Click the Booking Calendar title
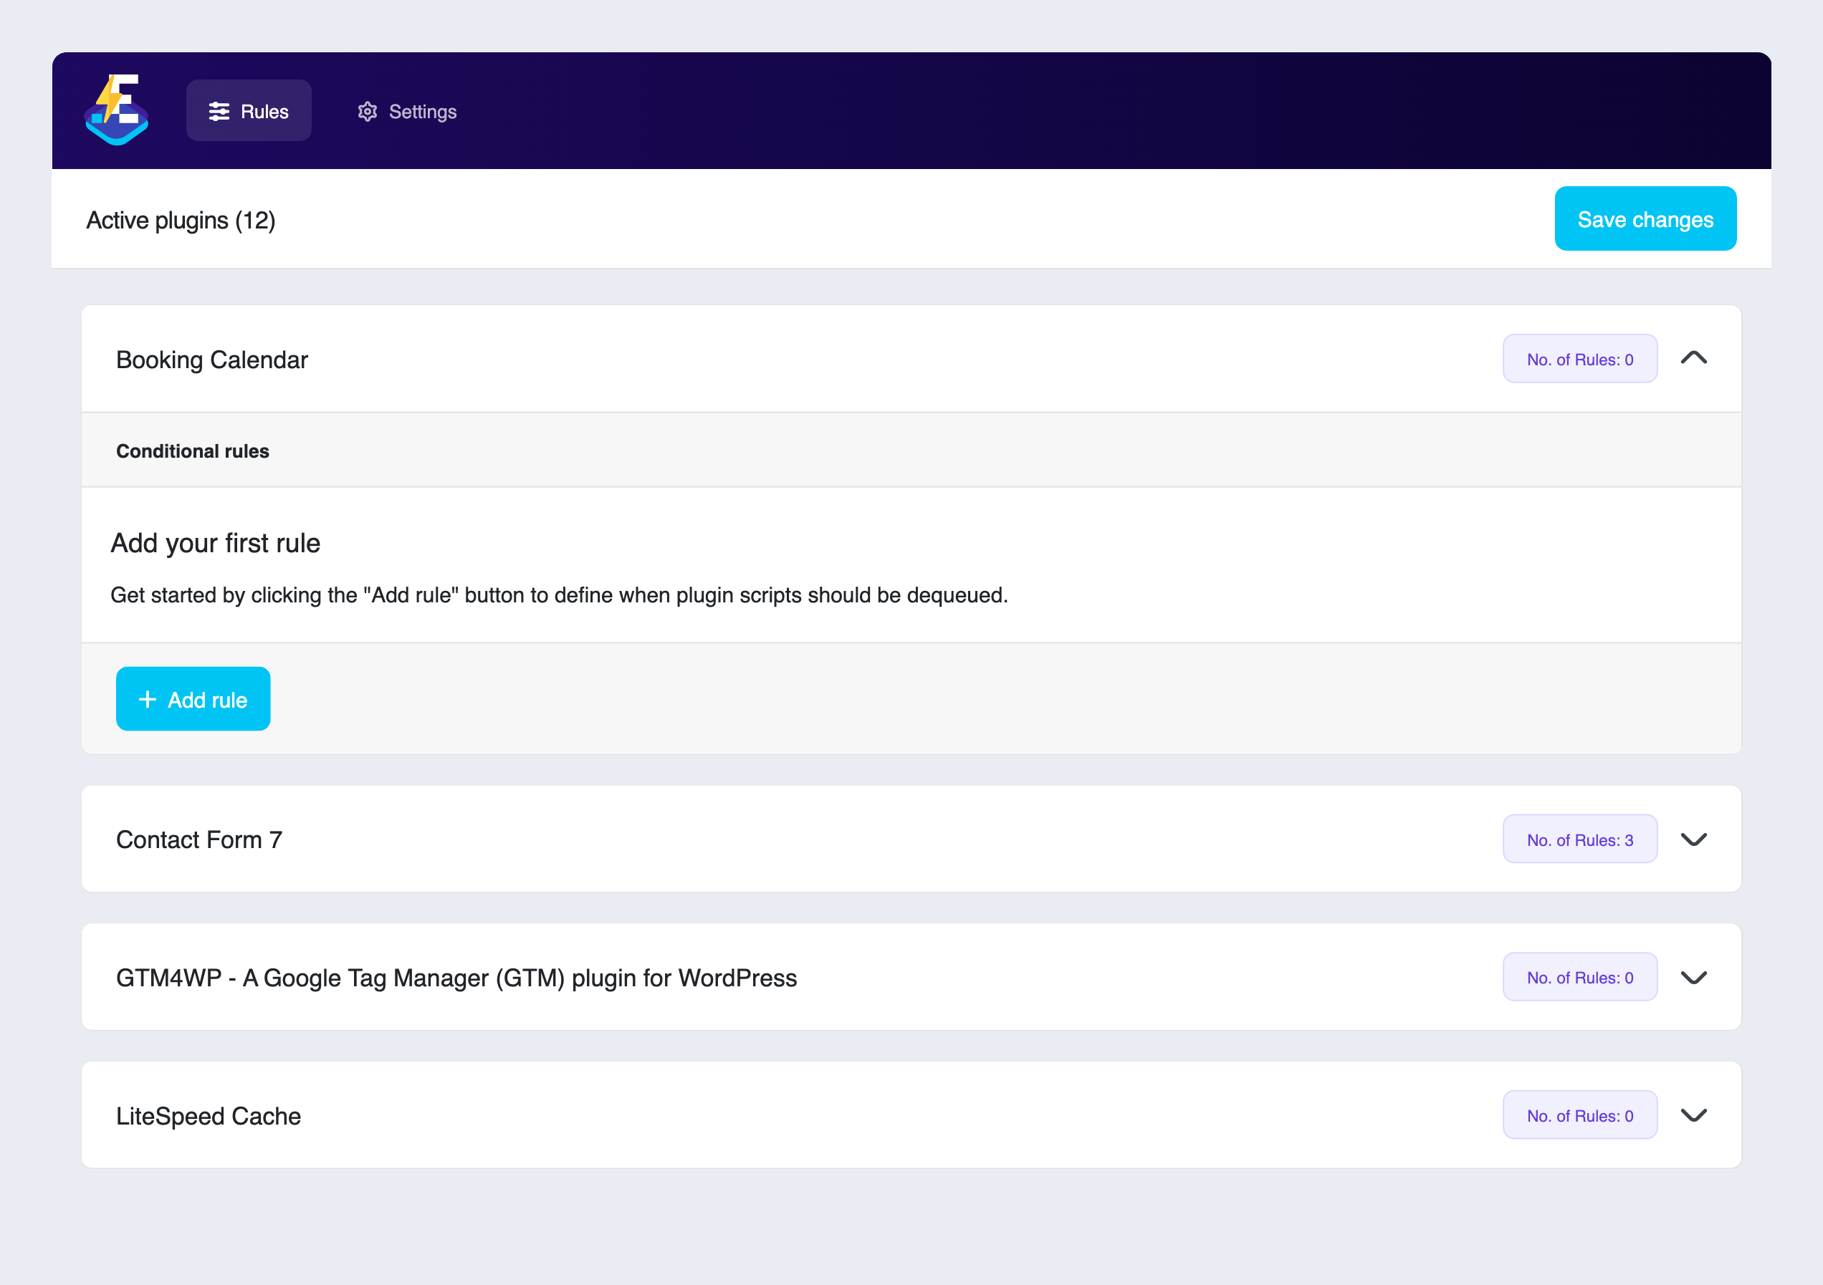 tap(212, 360)
